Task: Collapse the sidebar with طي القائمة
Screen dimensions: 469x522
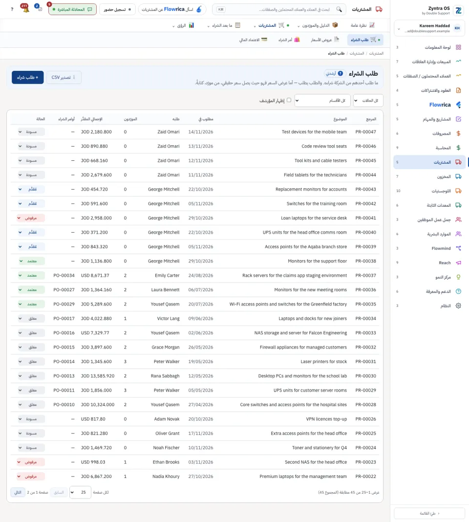Action: (x=429, y=513)
